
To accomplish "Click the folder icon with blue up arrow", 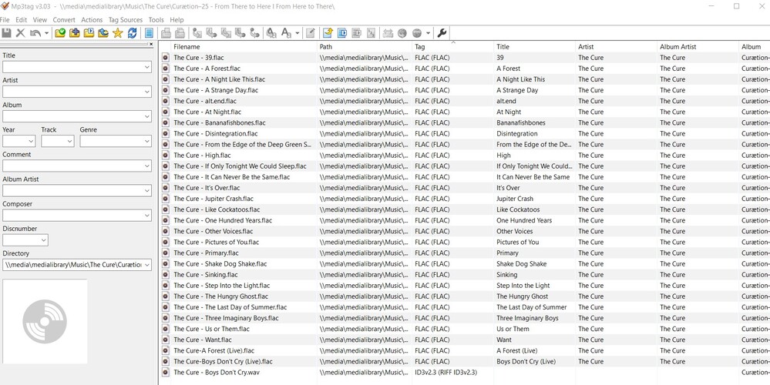I will coord(103,33).
